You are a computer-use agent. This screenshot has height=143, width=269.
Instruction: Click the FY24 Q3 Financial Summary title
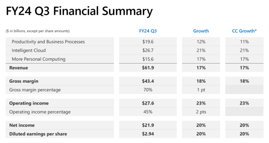(79, 11)
